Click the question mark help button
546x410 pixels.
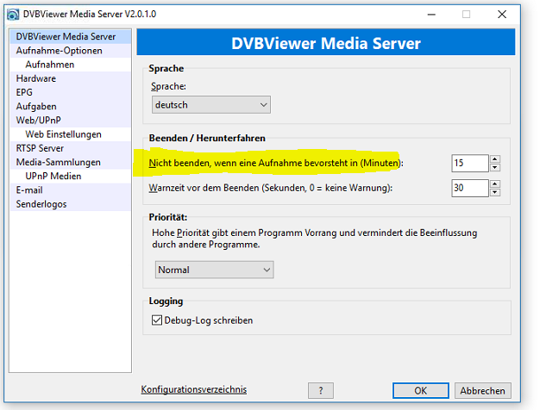(x=321, y=390)
